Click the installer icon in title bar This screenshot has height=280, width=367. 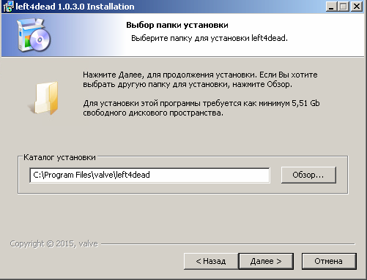8,7
